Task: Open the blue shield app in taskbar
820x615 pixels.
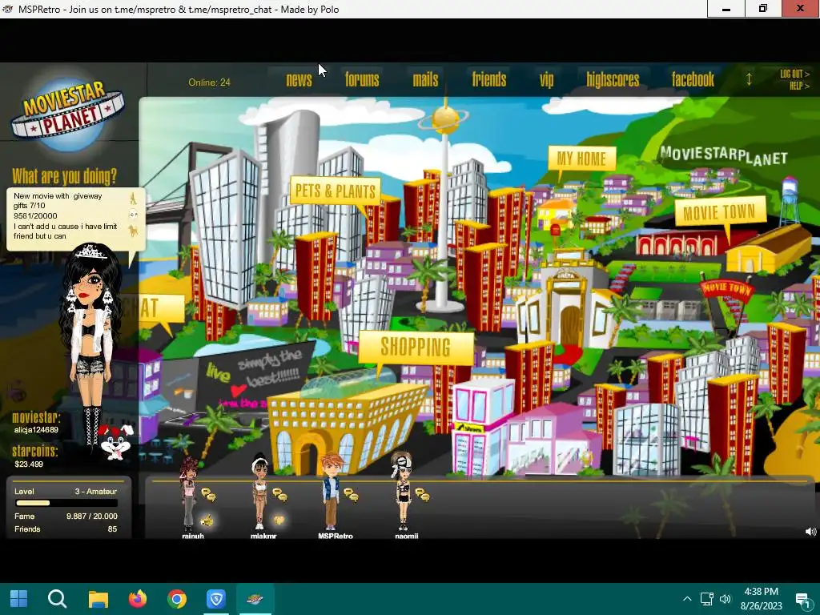Action: [216, 599]
